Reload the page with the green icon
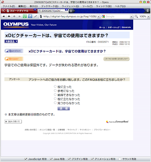Image resolution: width=151 pixels, height=162 pixels. point(25,16)
